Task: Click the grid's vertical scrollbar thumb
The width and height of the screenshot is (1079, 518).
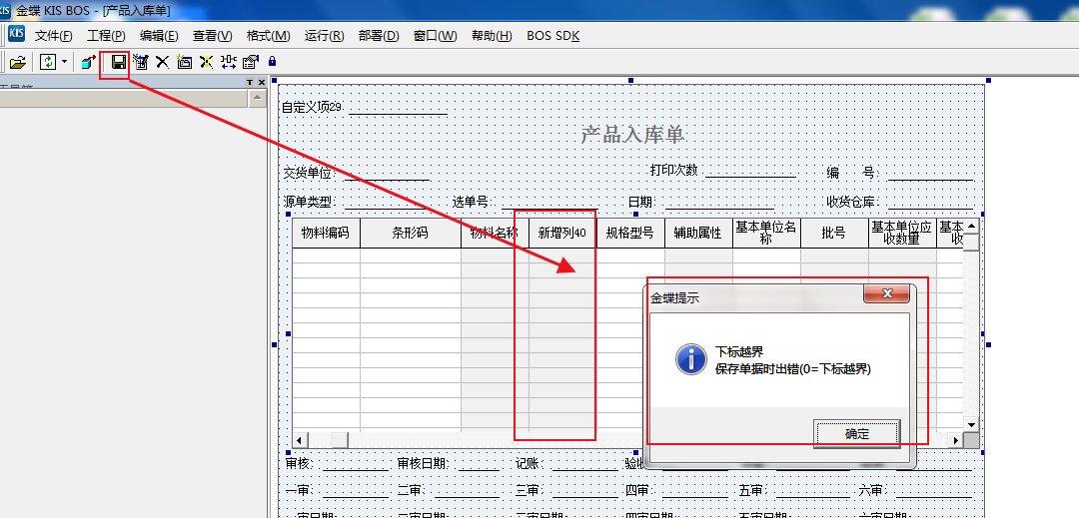Action: [x=971, y=243]
